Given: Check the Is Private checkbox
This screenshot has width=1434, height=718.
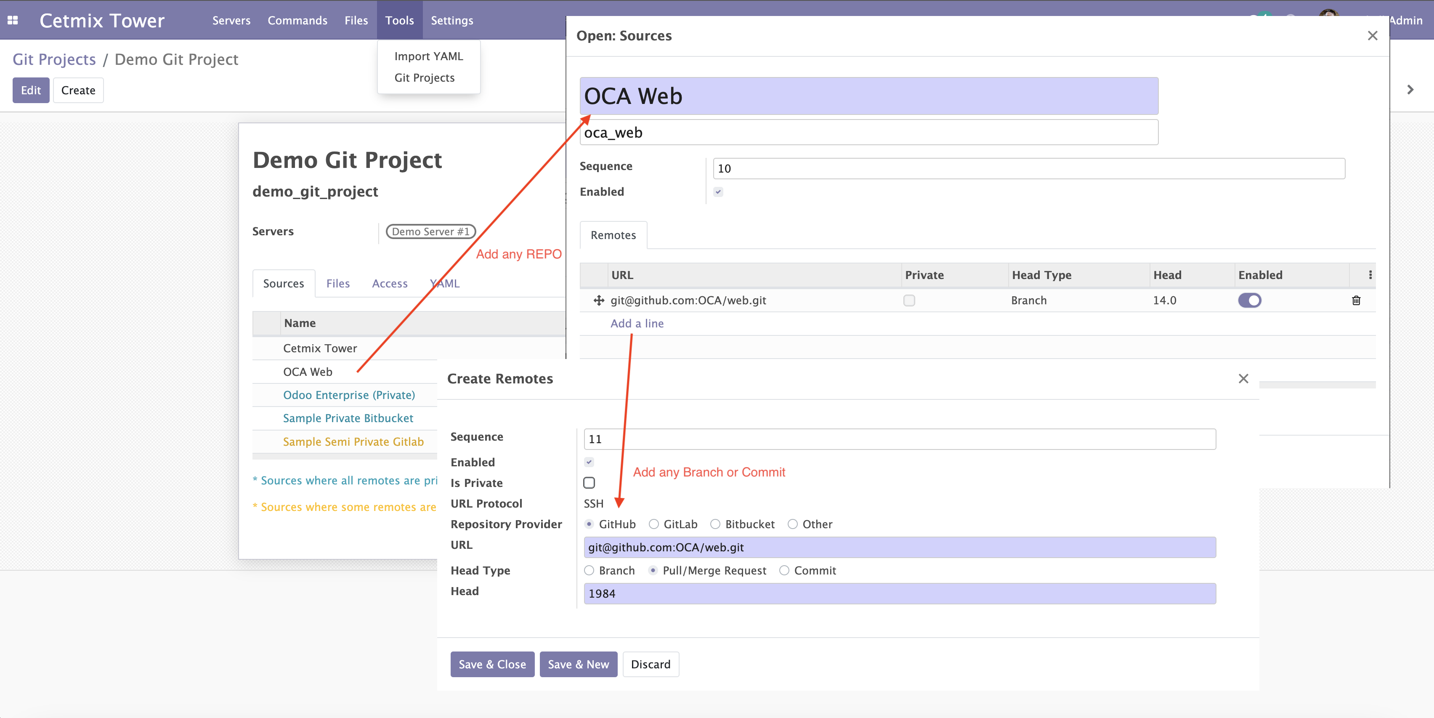Looking at the screenshot, I should point(589,483).
